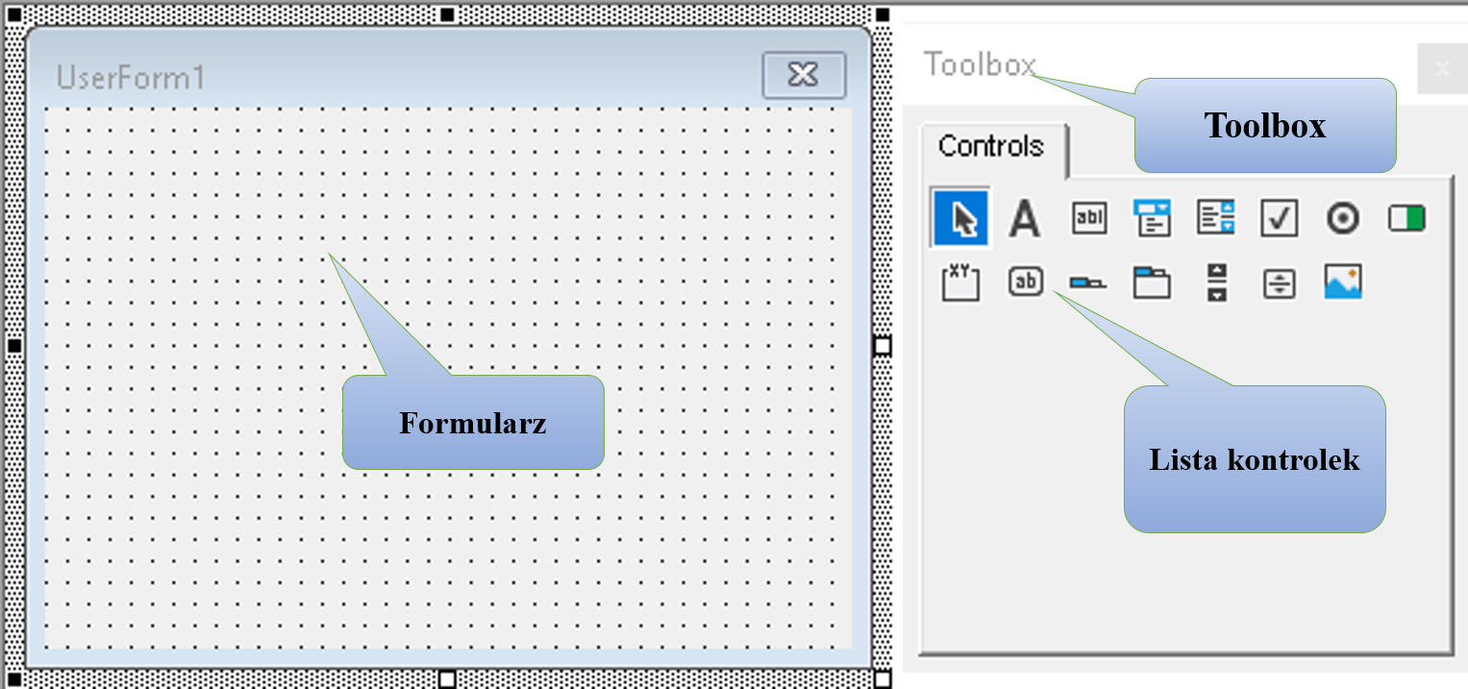Click the UserForm1 title bar text
Screen dimensions: 1468x689
[131, 77]
